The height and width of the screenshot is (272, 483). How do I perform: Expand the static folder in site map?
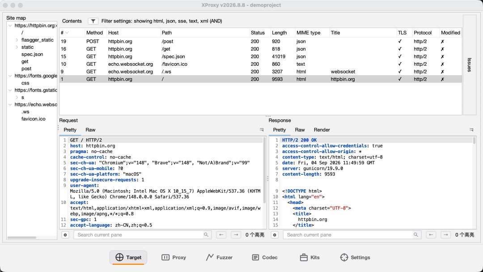click(17, 47)
